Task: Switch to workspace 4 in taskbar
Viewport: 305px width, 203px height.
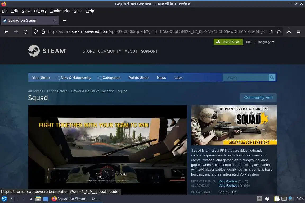Action: pos(31,199)
